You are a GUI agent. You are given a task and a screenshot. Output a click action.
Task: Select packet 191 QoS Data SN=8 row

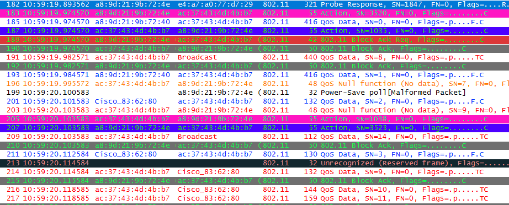point(254,57)
